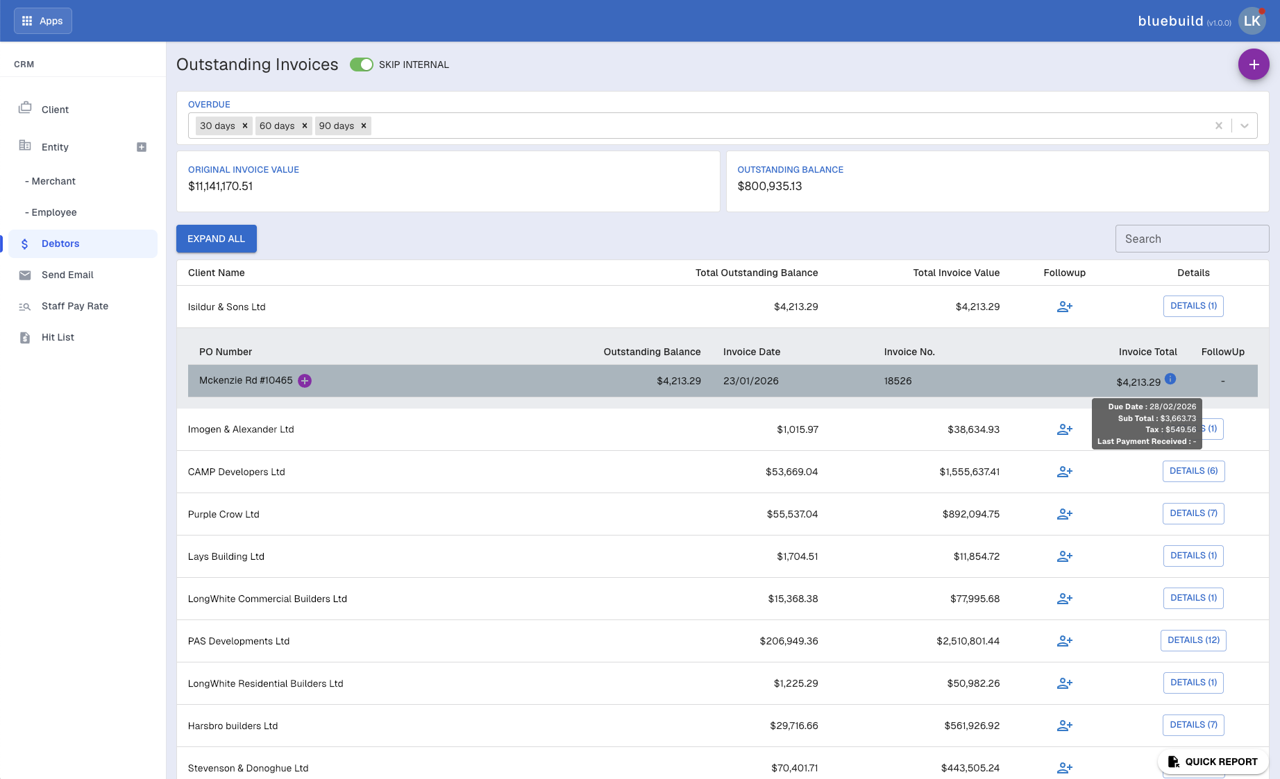
Task: Expand Details (7) for Harsbro builders
Action: pos(1193,725)
